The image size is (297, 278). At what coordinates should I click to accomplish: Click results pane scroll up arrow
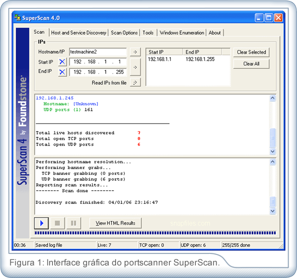[x=272, y=98]
